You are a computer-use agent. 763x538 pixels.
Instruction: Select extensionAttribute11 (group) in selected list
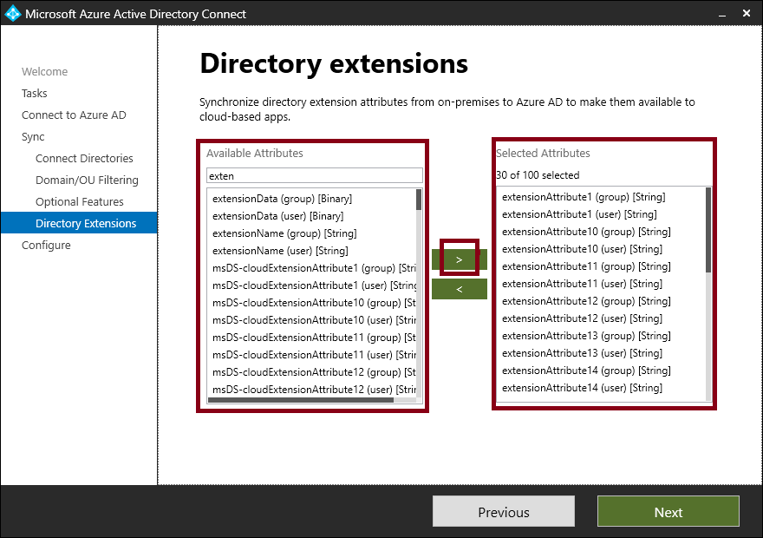[586, 266]
